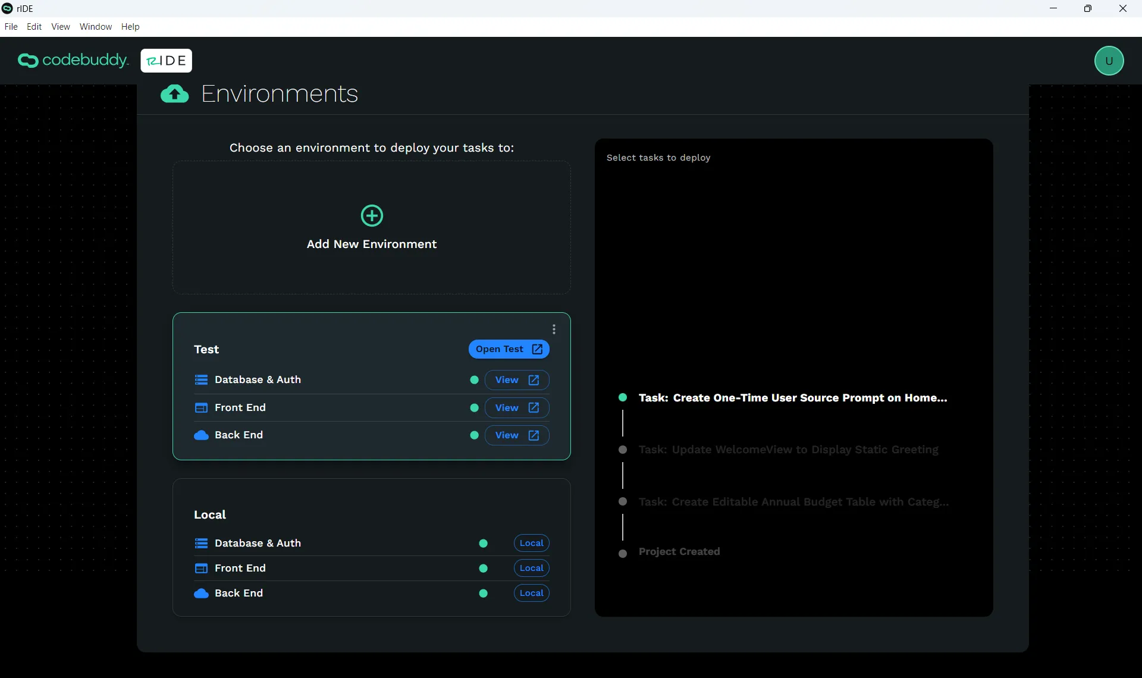The height and width of the screenshot is (678, 1142).
Task: View Test Back End
Action: (x=516, y=435)
